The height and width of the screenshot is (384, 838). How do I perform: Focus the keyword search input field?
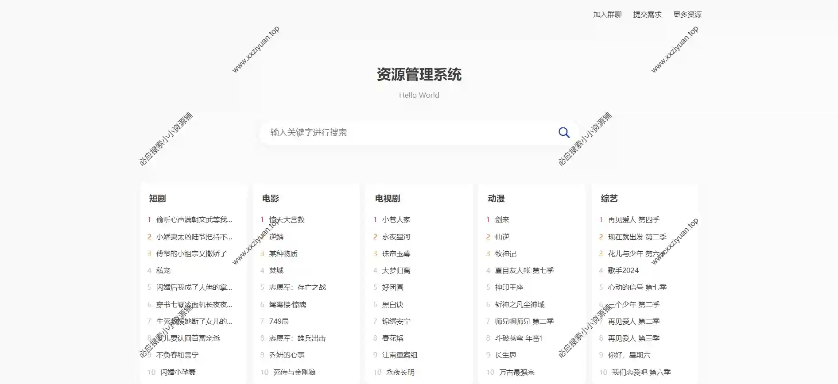coord(407,133)
